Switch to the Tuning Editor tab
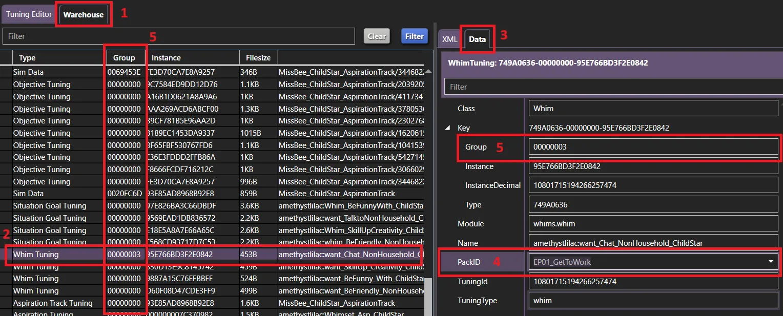This screenshot has height=316, width=783. point(28,14)
